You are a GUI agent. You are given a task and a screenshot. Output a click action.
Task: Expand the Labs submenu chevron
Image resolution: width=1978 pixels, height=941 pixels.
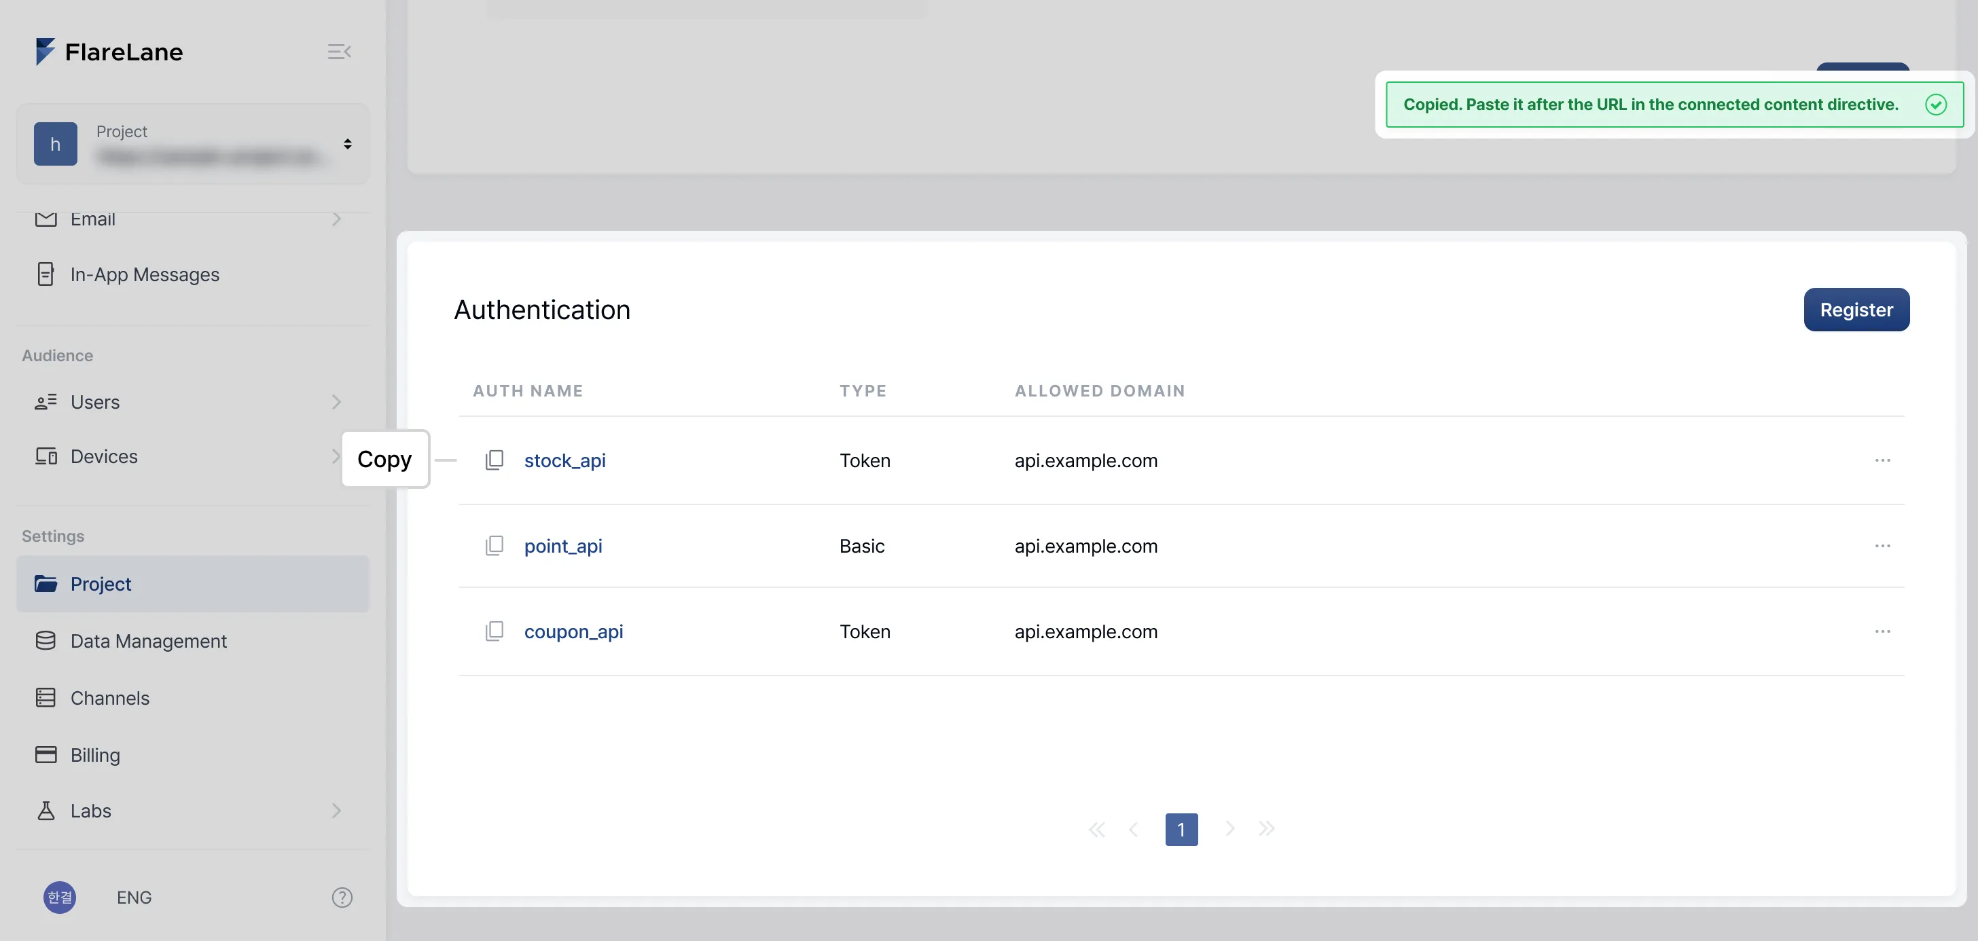click(336, 811)
